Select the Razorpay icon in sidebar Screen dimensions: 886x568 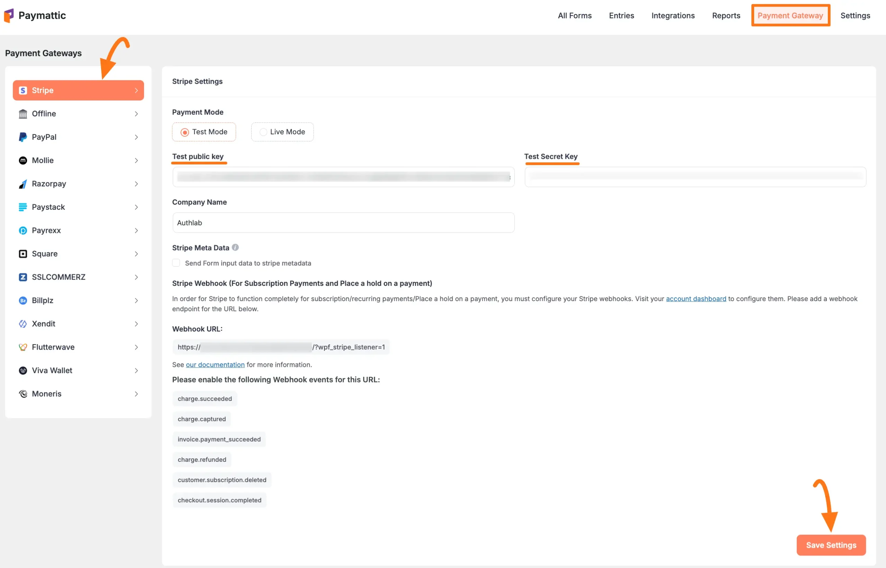click(22, 184)
